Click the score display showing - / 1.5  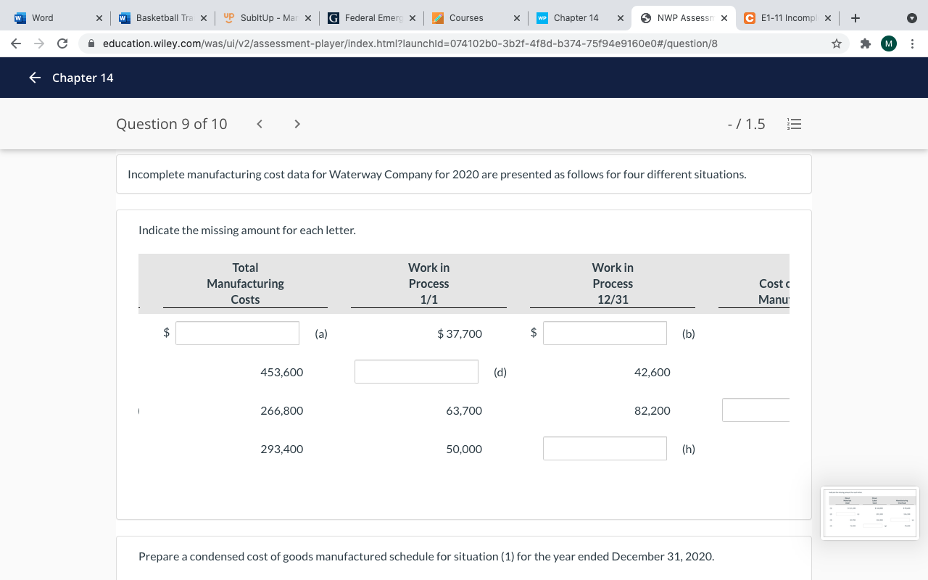[746, 124]
